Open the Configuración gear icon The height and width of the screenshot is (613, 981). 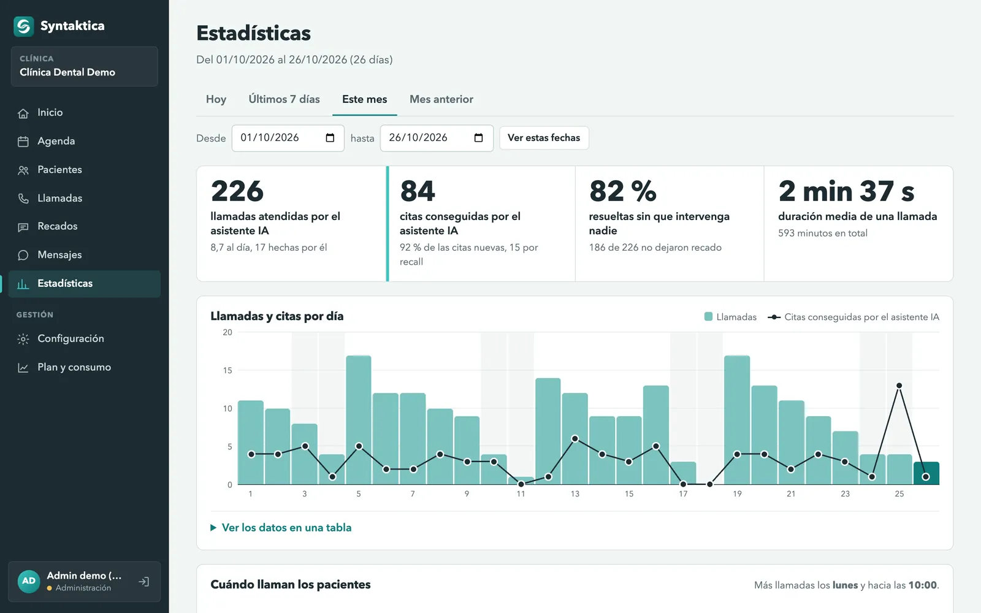click(x=23, y=339)
